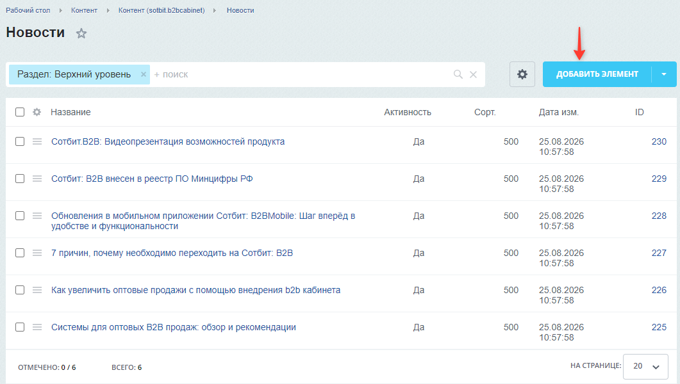
Task: Open row menu for ID 225 news item
Action: 37,327
